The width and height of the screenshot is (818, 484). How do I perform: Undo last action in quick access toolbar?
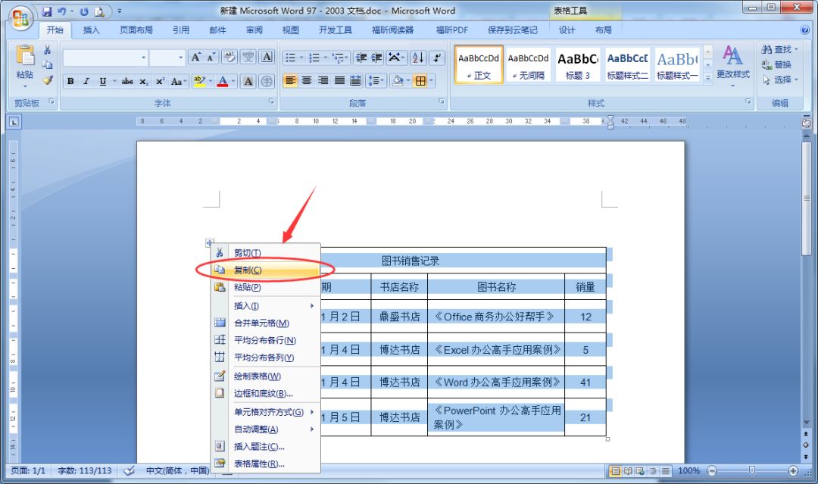tap(61, 11)
